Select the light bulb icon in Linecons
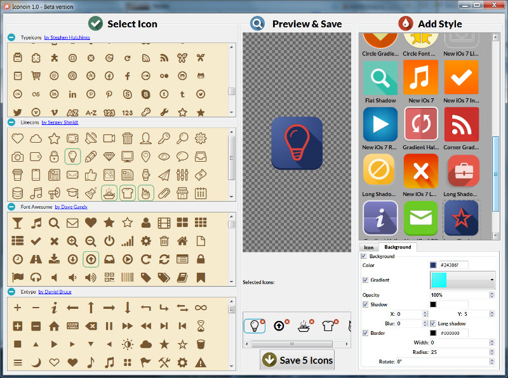 click(x=73, y=157)
